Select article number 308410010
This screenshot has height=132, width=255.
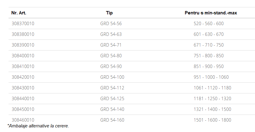(23, 66)
